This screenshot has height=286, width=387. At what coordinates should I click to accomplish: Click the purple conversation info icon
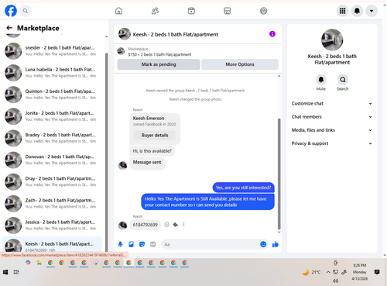pos(272,34)
